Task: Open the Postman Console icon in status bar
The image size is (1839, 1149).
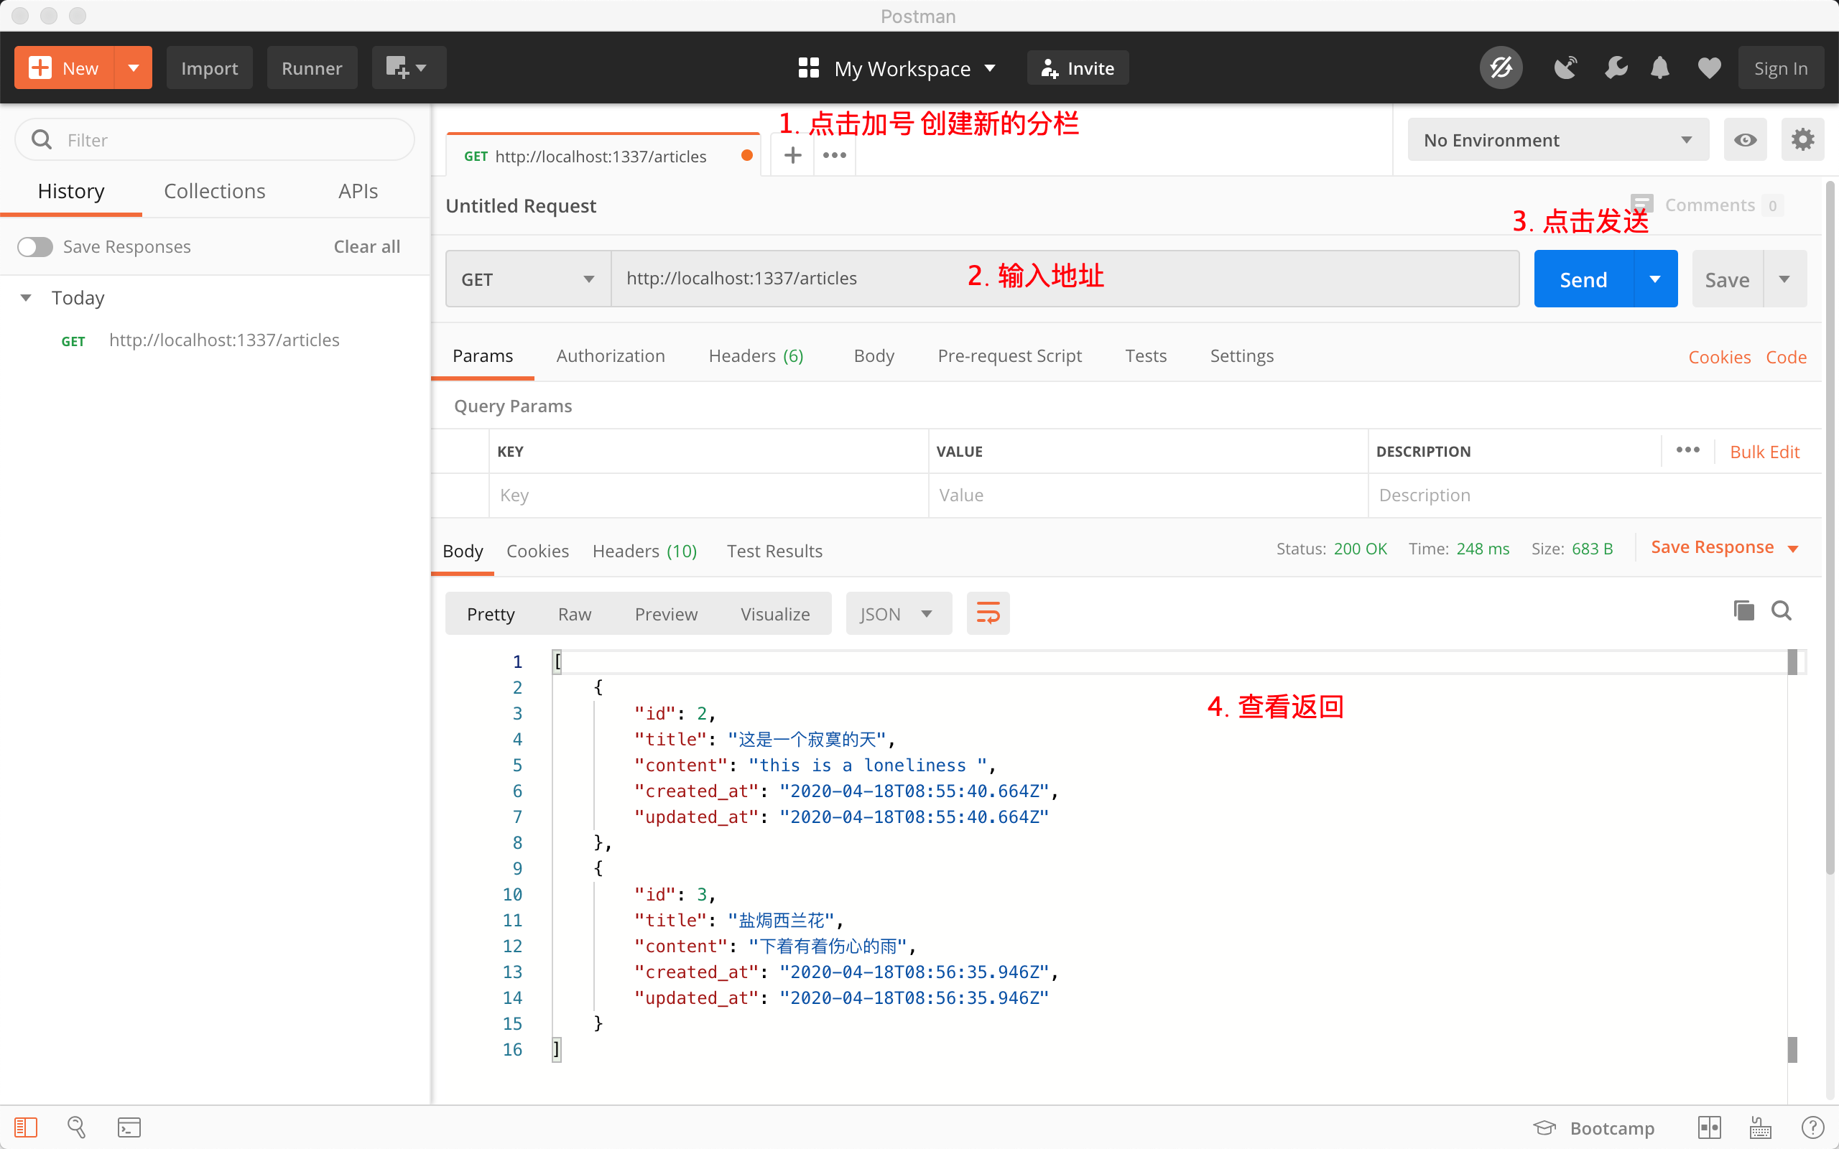Action: 129,1127
